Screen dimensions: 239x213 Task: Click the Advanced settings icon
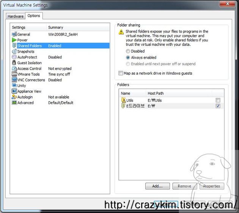pyautogui.click(x=14, y=102)
